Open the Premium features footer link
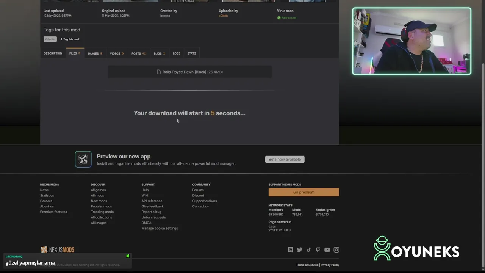This screenshot has width=485, height=273. [x=53, y=212]
